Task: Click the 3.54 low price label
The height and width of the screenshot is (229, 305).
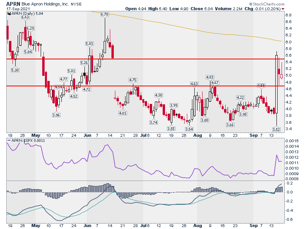Action: point(189,129)
